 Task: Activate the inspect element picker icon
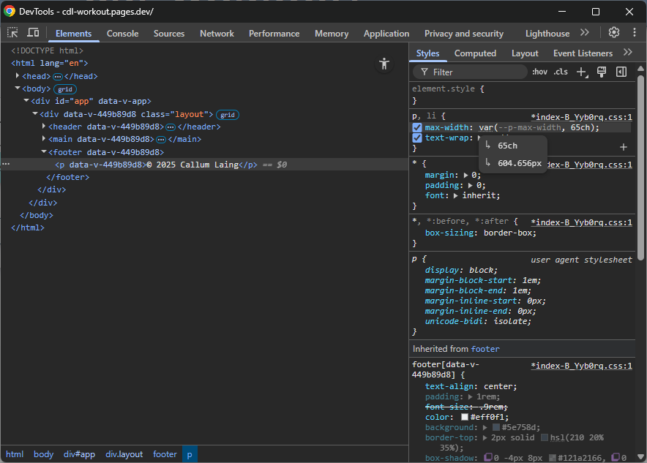(13, 33)
